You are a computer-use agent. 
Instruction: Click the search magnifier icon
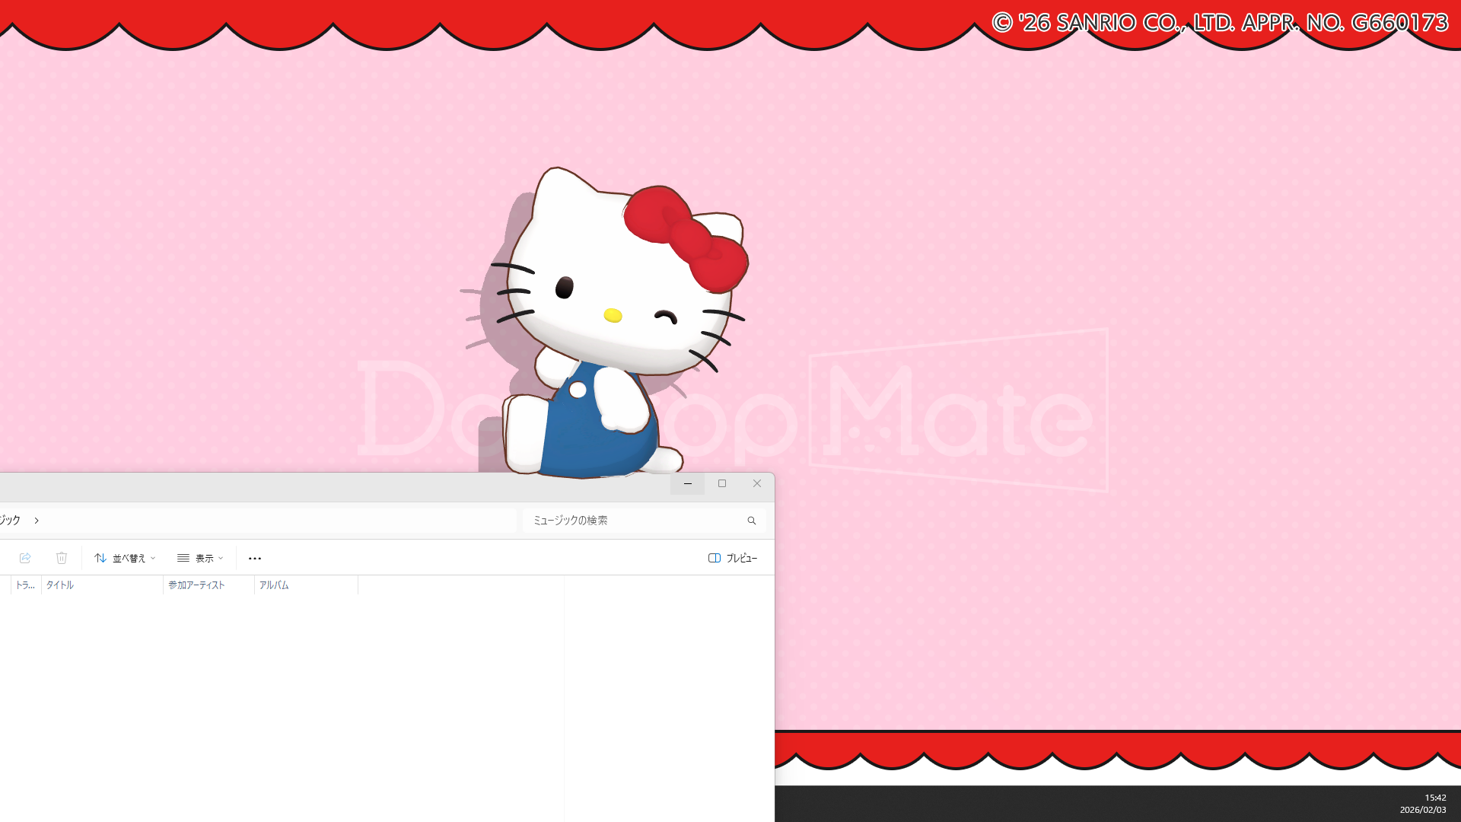point(752,521)
